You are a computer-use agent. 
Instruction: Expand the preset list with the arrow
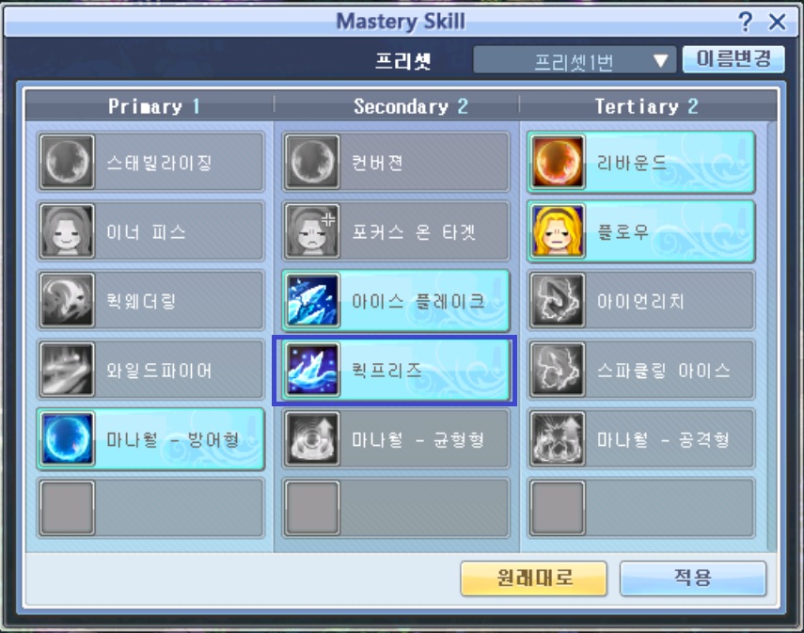pos(661,61)
